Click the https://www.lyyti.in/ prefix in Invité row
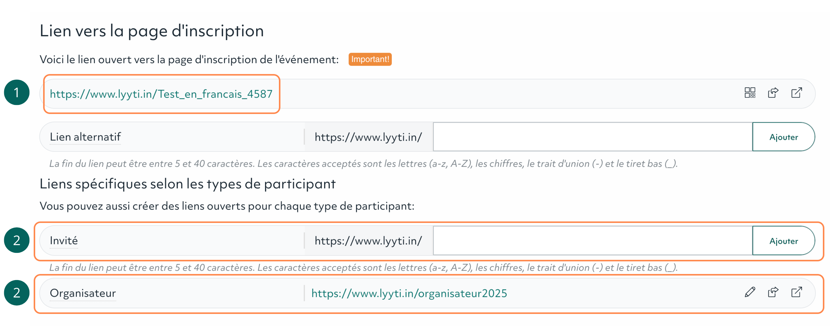Screen dimensions: 830x326 [368, 241]
